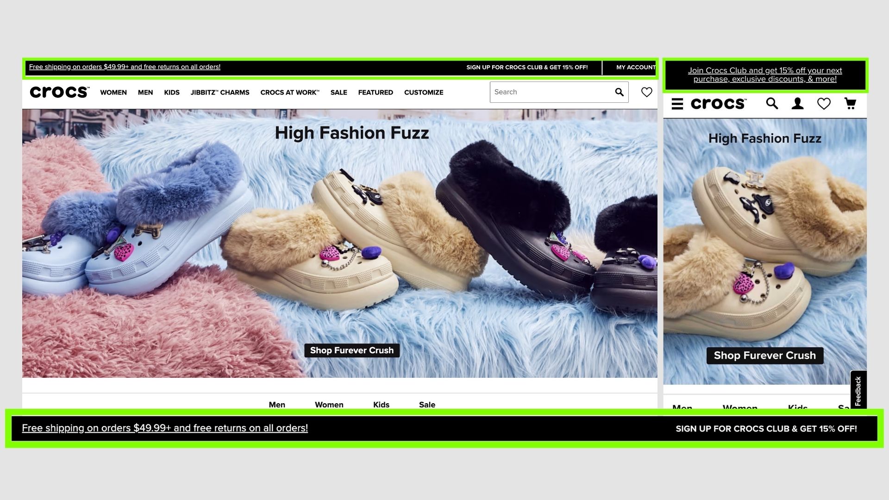Open the account person icon in mobile header
Viewport: 889px width, 500px height.
point(797,103)
